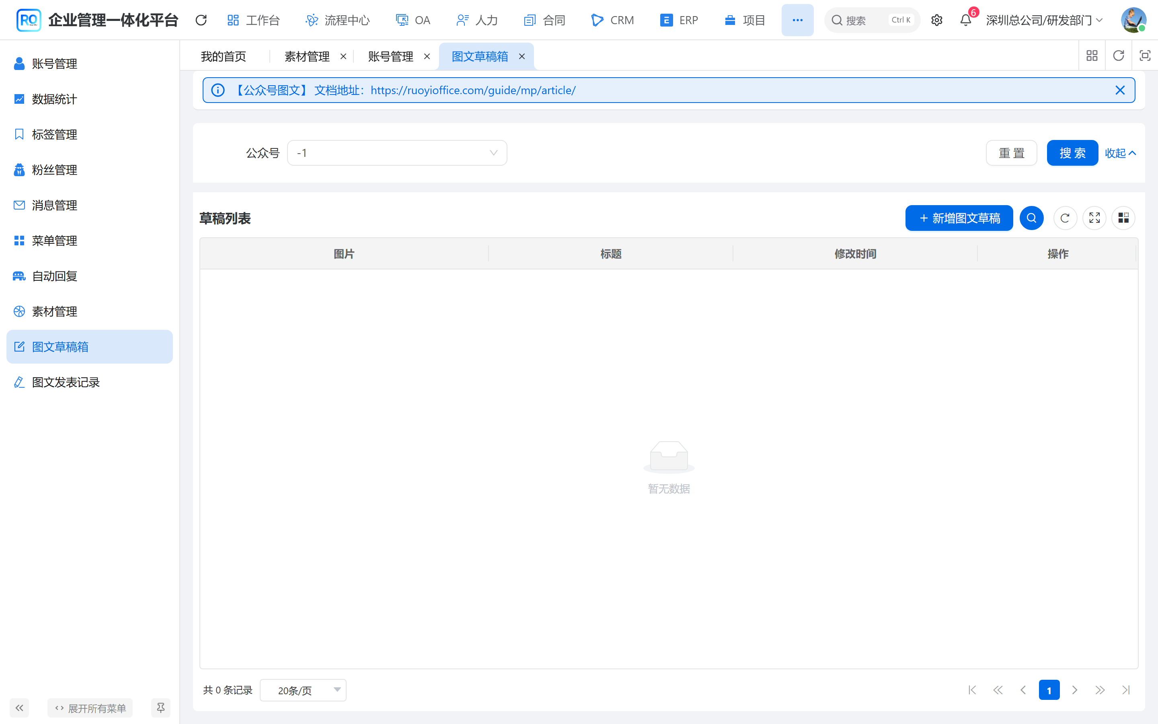Open 自动回复 in the sidebar

90,276
